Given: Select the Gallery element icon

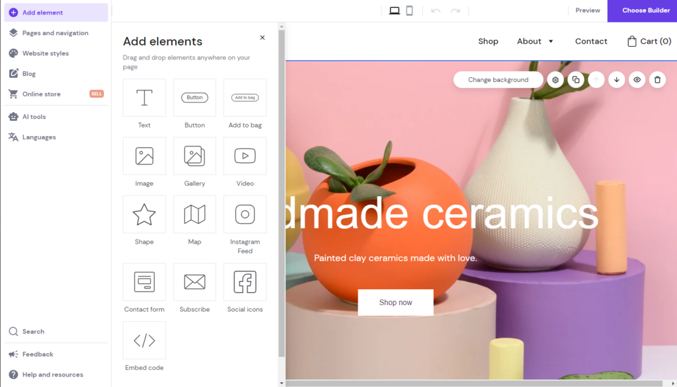Looking at the screenshot, I should [194, 156].
